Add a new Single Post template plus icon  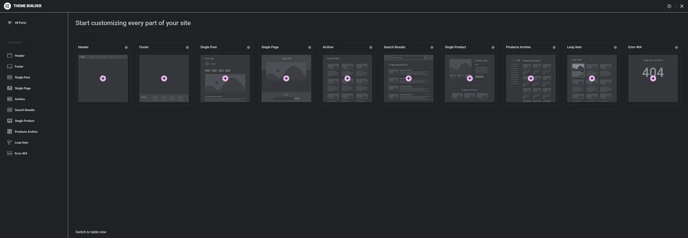[x=225, y=78]
